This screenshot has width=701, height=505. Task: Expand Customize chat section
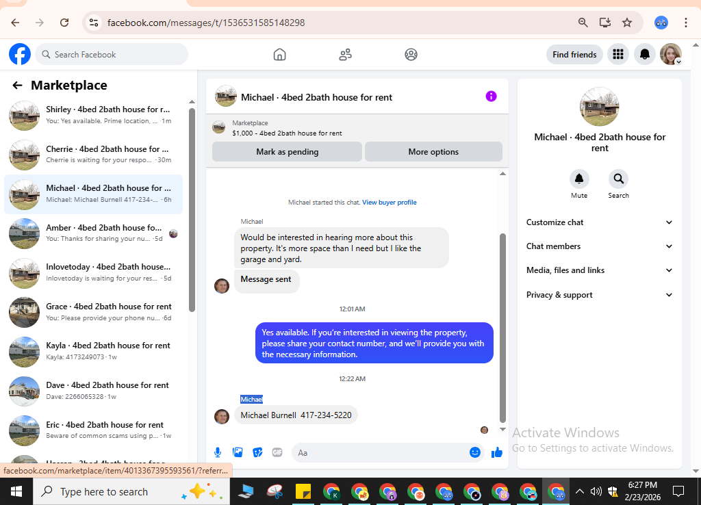click(x=599, y=222)
